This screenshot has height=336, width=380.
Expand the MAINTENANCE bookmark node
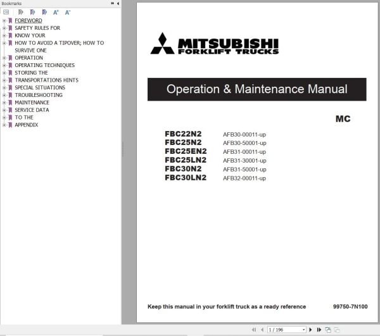click(4, 103)
